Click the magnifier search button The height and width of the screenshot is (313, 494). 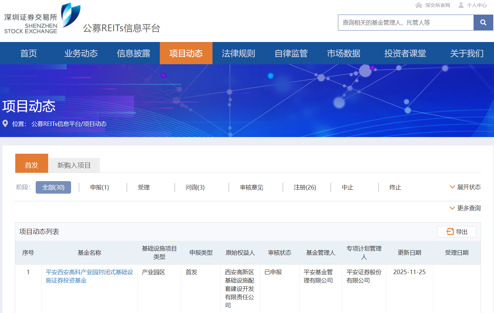(x=483, y=23)
